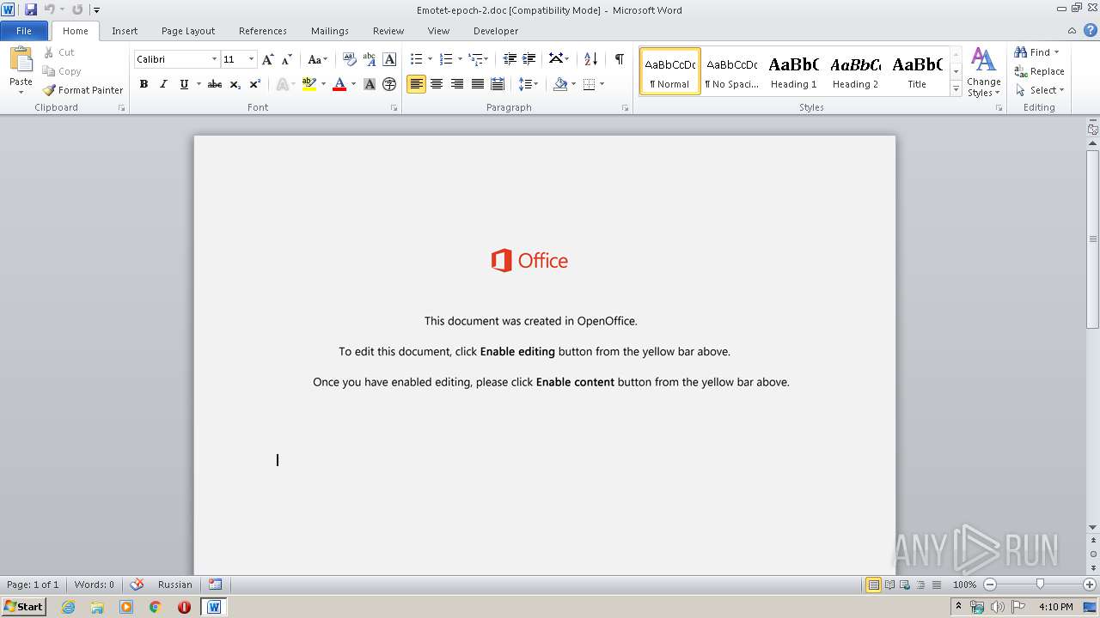1100x618 pixels.
Task: Switch to the Developer tab
Action: [x=496, y=31]
